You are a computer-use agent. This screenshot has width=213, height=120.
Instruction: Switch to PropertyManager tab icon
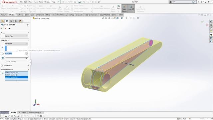[x=7, y=21]
